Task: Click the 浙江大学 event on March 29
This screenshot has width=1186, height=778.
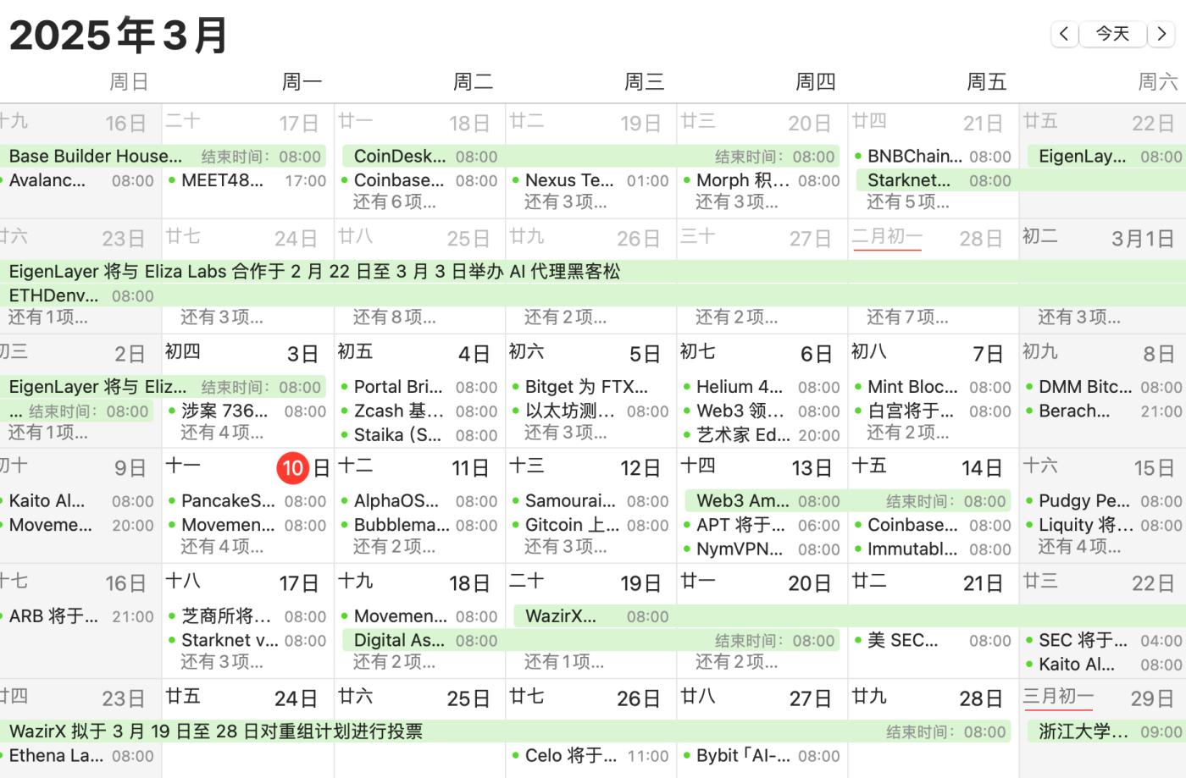Action: (x=1083, y=731)
